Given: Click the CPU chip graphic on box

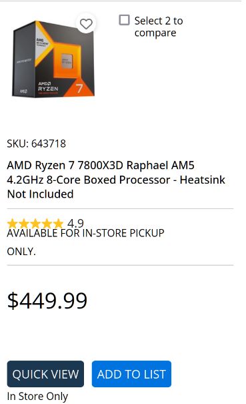Looking at the screenshot, I should point(67,61).
